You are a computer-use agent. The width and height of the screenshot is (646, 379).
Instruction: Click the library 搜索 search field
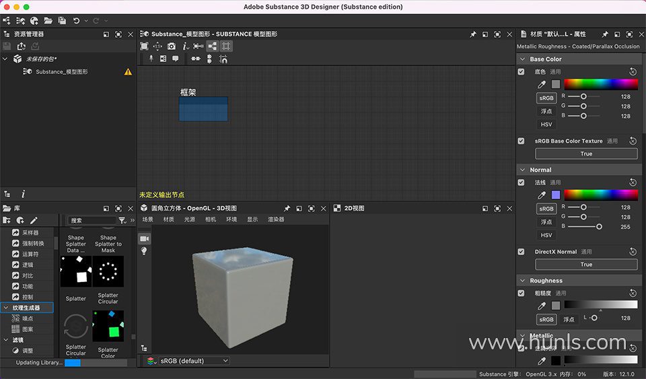pos(92,220)
